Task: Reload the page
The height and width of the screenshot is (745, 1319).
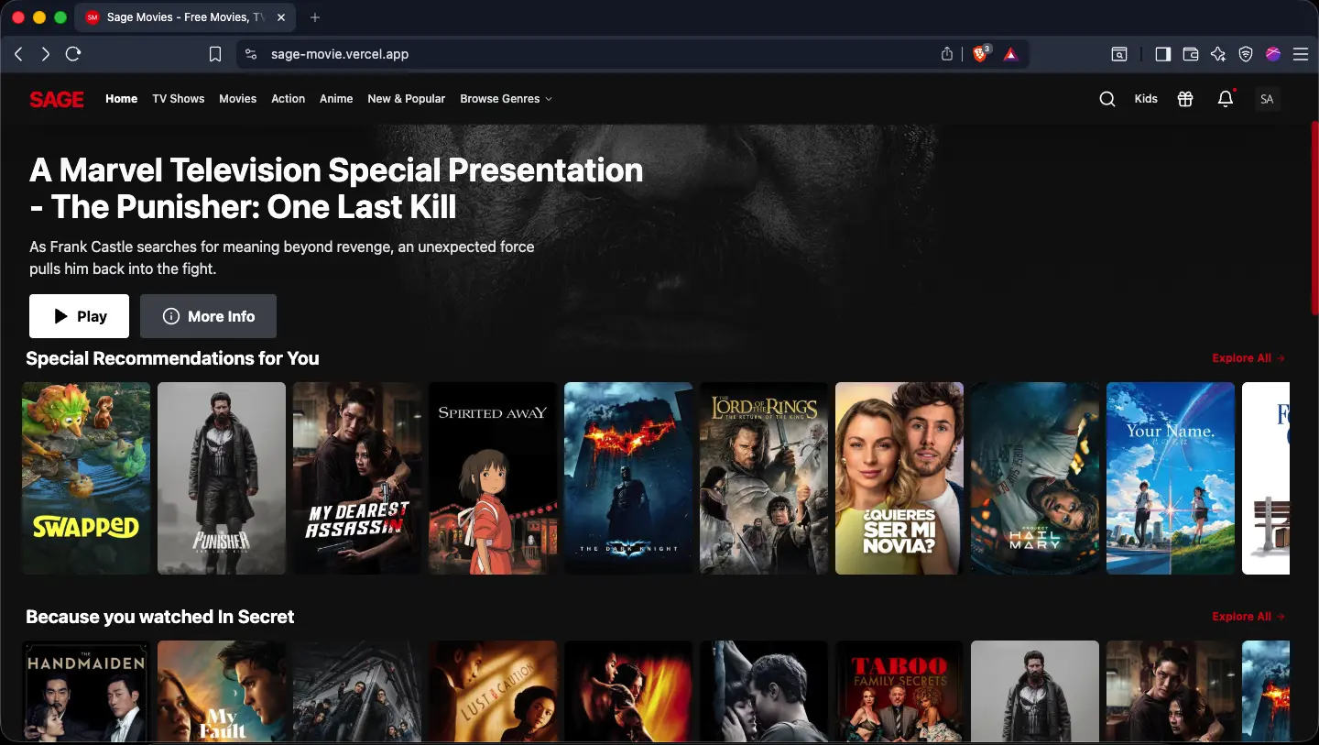Action: [x=73, y=54]
